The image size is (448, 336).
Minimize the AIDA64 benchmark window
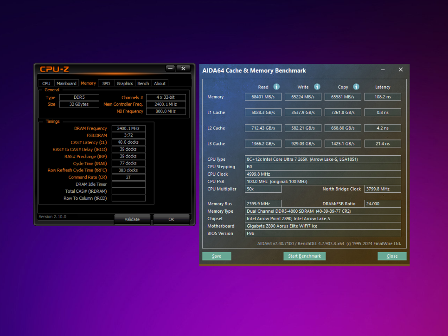[383, 70]
